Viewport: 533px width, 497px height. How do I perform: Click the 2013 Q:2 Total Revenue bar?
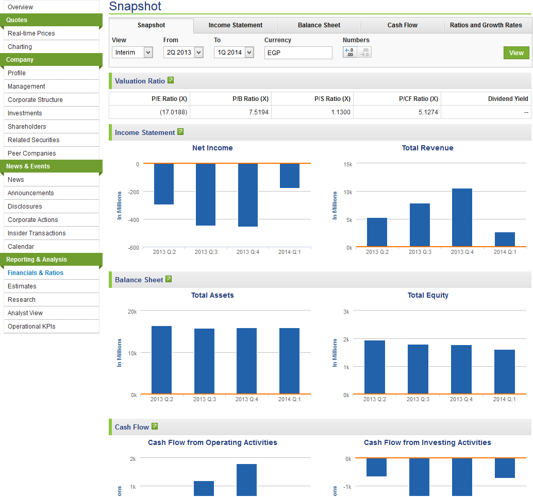coord(377,232)
